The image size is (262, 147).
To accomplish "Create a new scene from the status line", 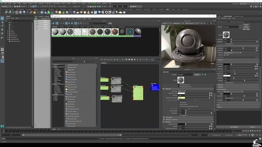I will (15, 7).
